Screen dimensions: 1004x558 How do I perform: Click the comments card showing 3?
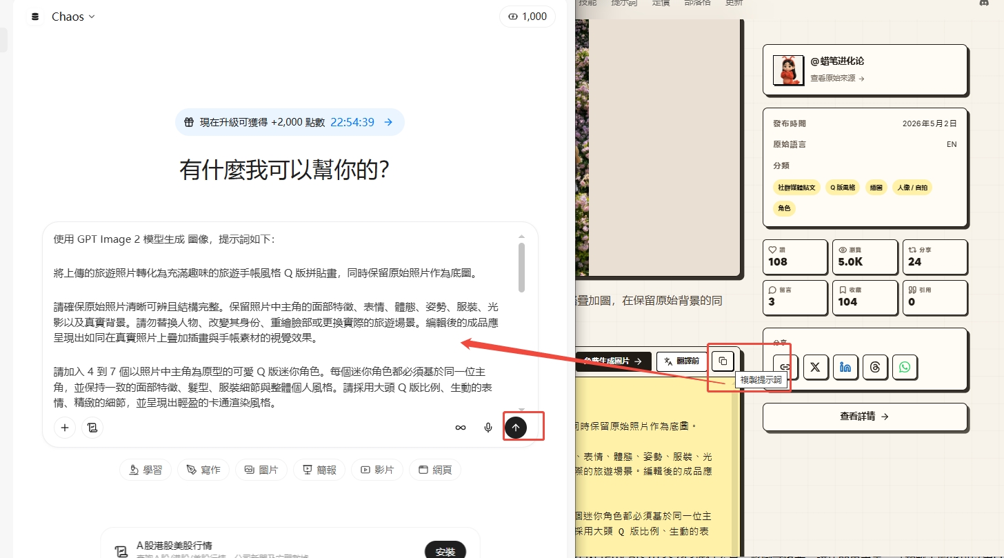click(x=794, y=297)
